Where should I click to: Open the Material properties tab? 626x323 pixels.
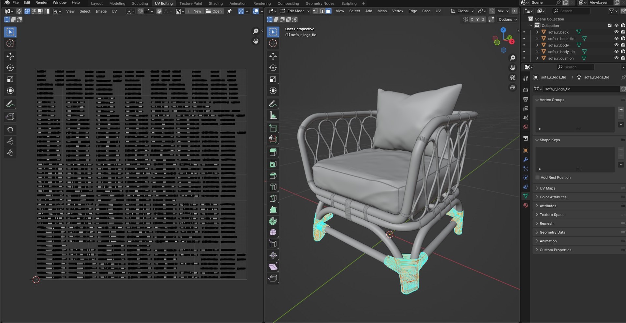click(526, 205)
